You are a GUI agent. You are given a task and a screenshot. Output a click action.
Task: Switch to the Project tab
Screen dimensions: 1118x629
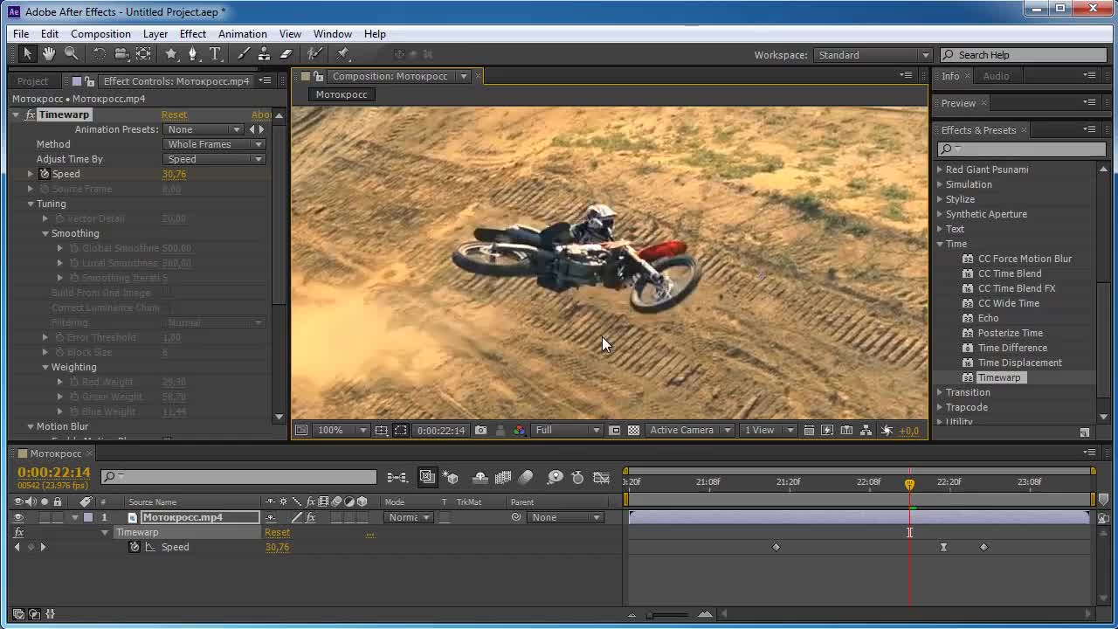32,81
